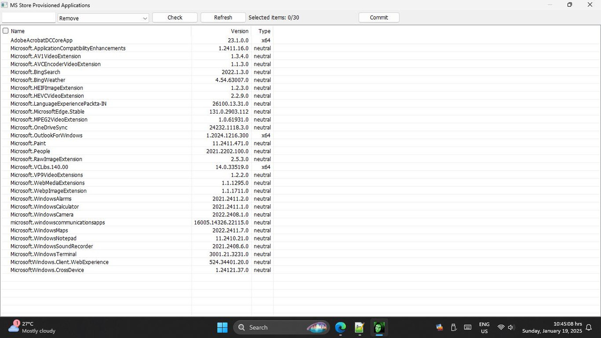Screen dimensions: 601x338
Task: Click the Version column header
Action: pos(239,31)
